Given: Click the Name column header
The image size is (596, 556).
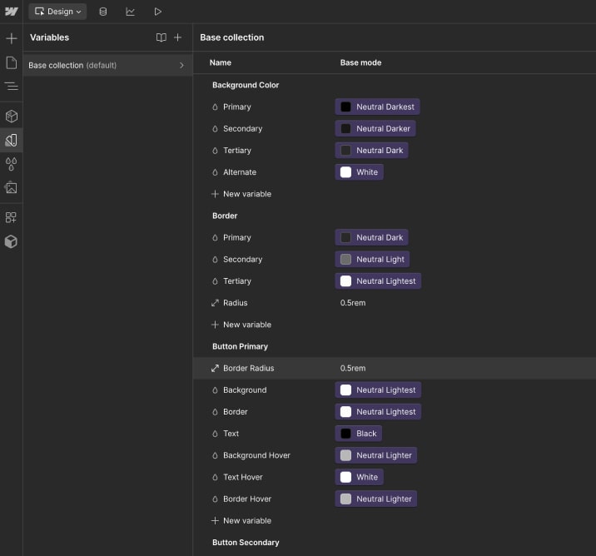Looking at the screenshot, I should (220, 62).
